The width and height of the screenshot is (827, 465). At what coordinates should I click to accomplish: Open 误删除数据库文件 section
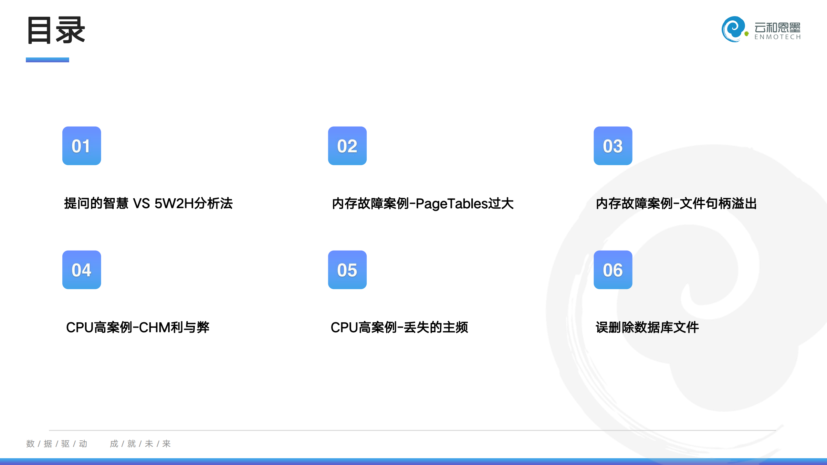tap(647, 327)
